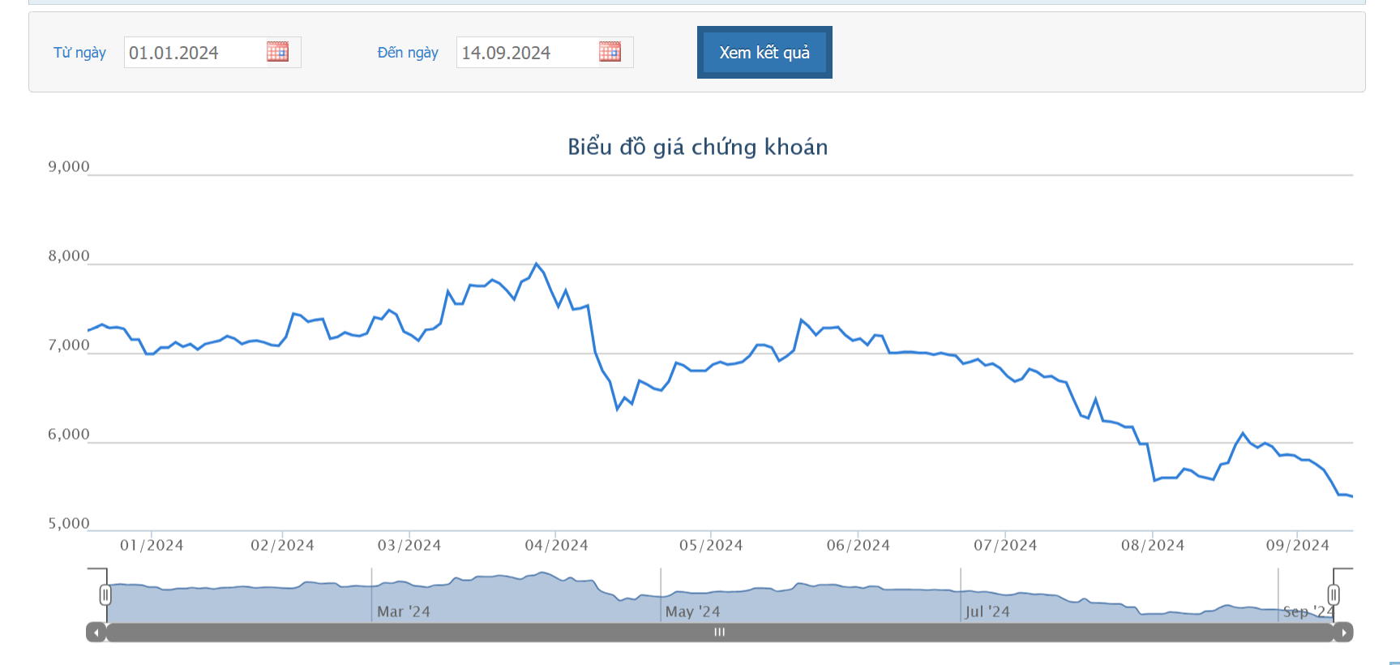Viewport: 1400px width, 665px height.
Task: Click the Sep '24 marker in navigator
Action: pyautogui.click(x=1308, y=611)
